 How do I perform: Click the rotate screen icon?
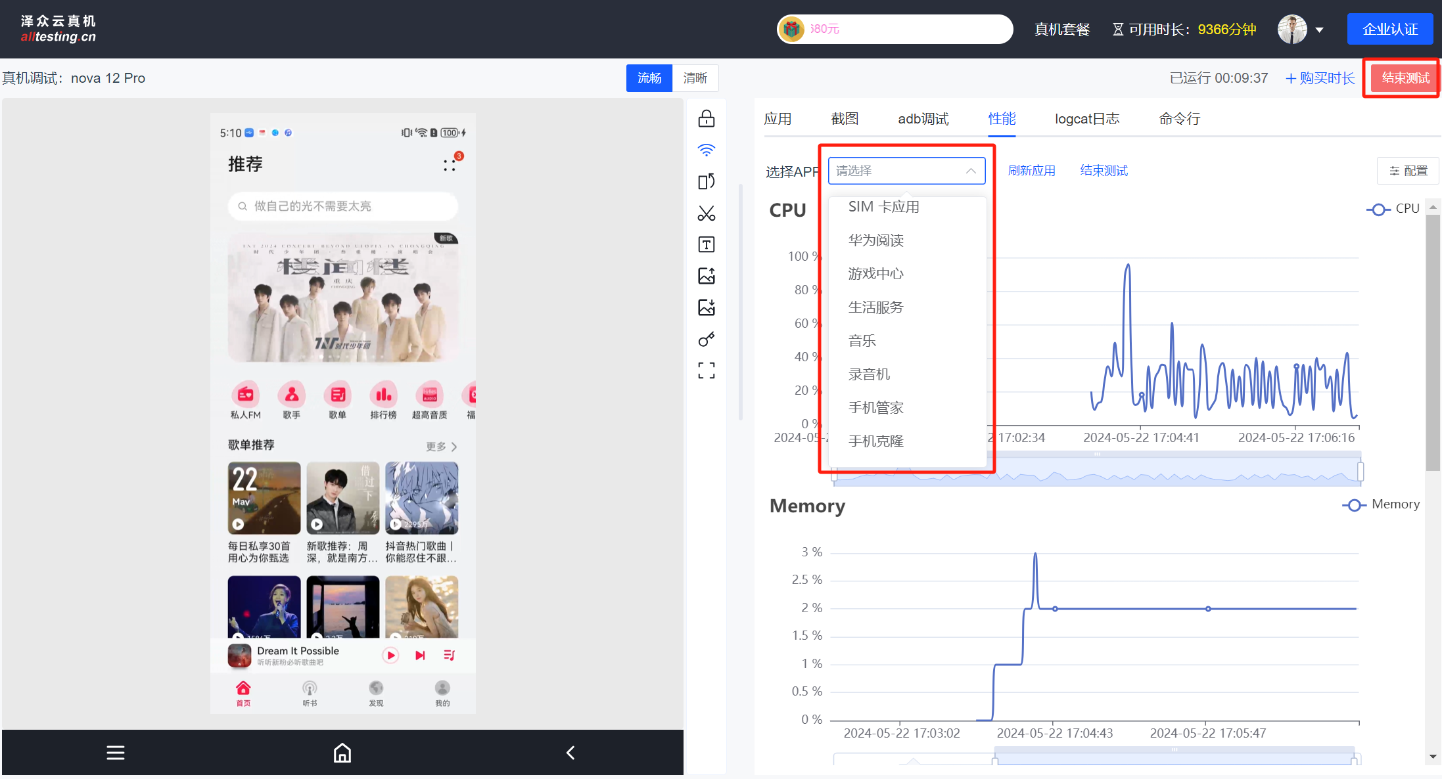(707, 182)
